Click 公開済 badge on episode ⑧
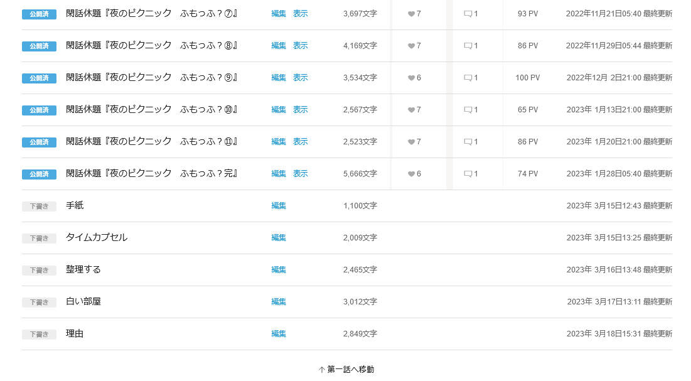Image resolution: width=691 pixels, height=381 pixels. point(39,46)
